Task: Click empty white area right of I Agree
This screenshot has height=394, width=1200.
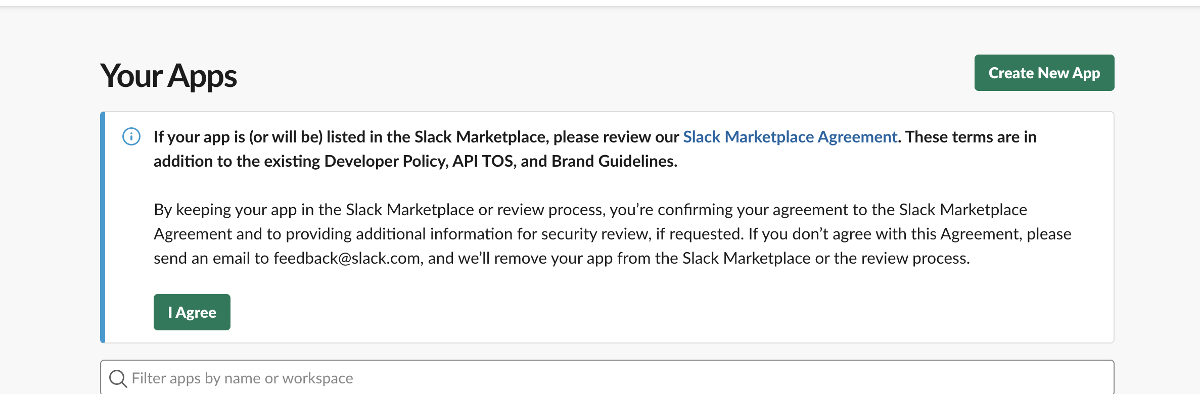Action: (x=607, y=312)
